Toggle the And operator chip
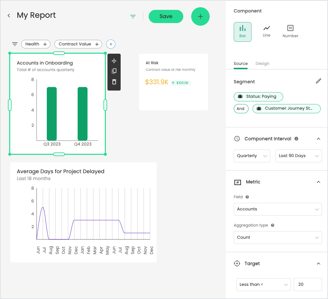 [x=241, y=109]
